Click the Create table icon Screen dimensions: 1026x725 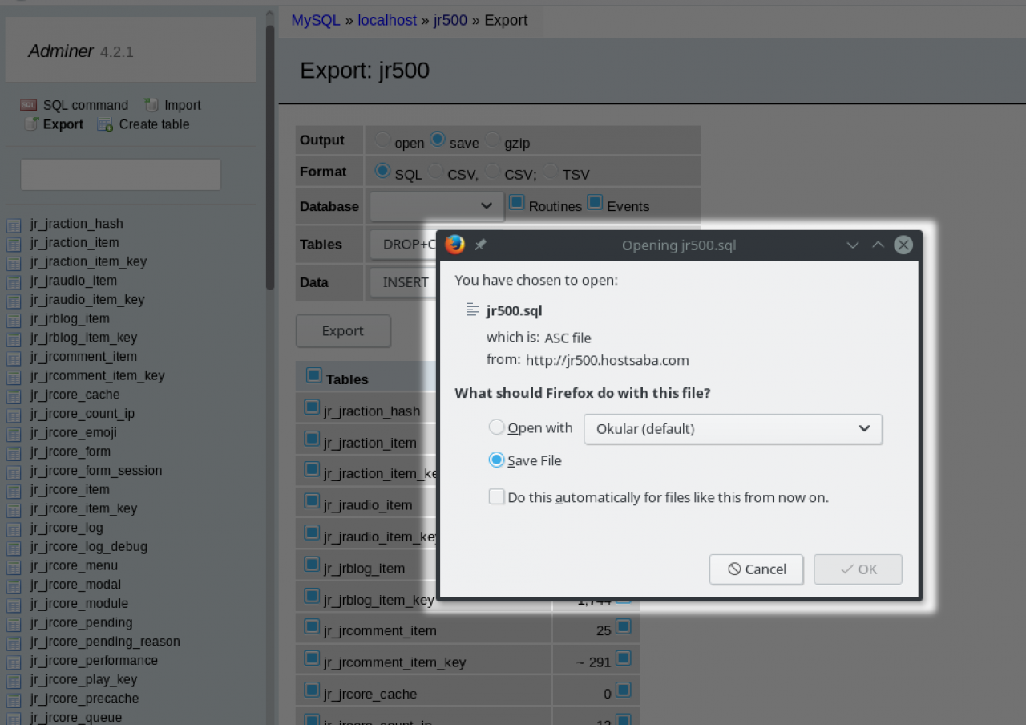tap(105, 124)
